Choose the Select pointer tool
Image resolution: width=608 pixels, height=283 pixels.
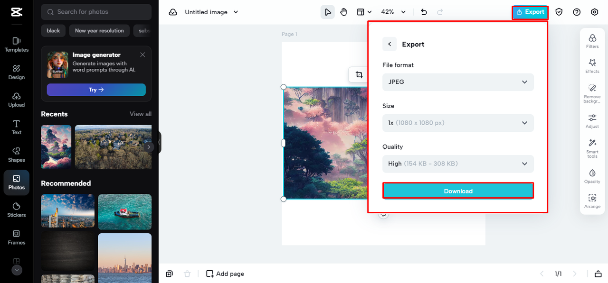(328, 12)
